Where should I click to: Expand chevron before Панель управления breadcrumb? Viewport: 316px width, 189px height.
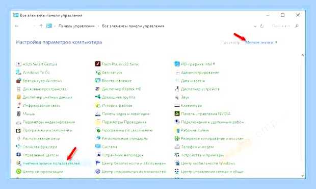coord(55,26)
